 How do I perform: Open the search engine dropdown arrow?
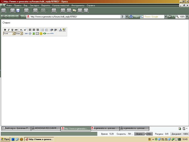click(166, 17)
